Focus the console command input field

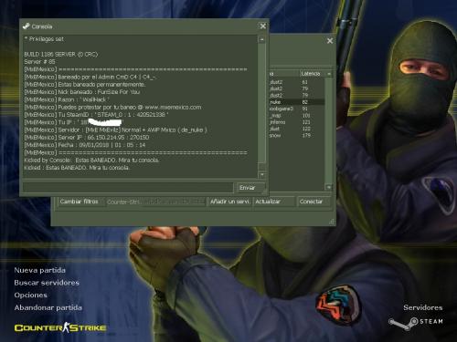[128, 187]
